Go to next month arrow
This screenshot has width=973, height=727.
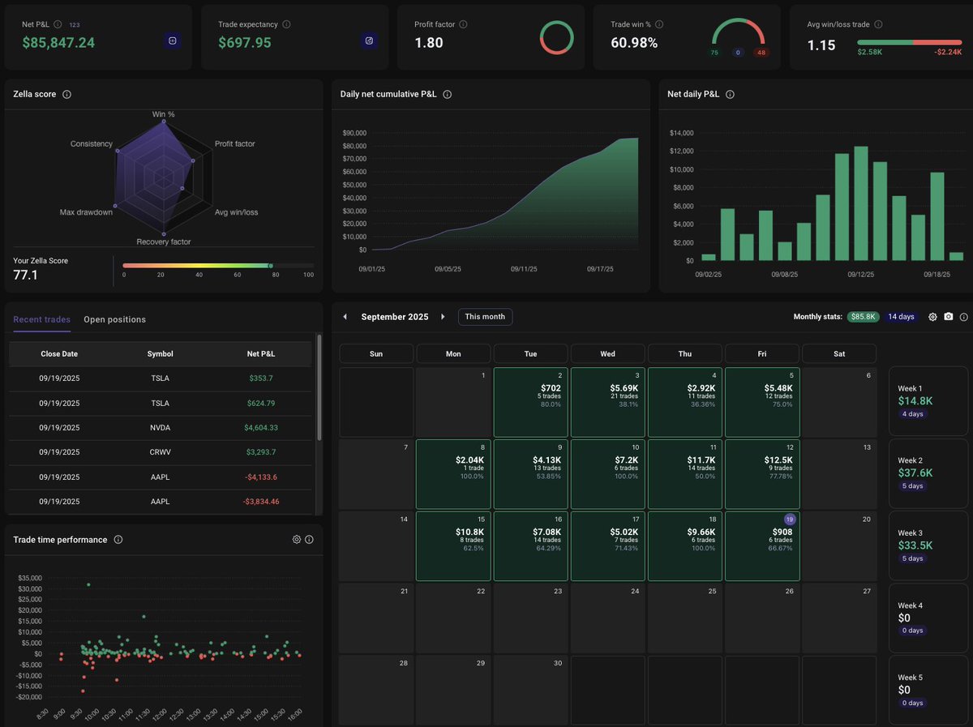click(443, 317)
